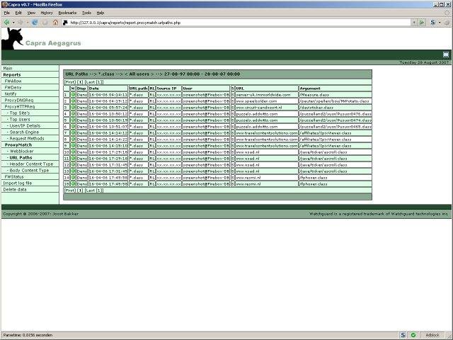Click the green icon in table row 10

tap(73, 152)
